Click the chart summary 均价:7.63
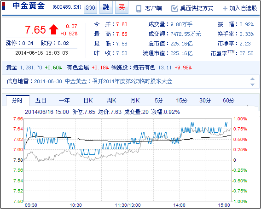This screenshot has height=209, width=261. (x=110, y=112)
